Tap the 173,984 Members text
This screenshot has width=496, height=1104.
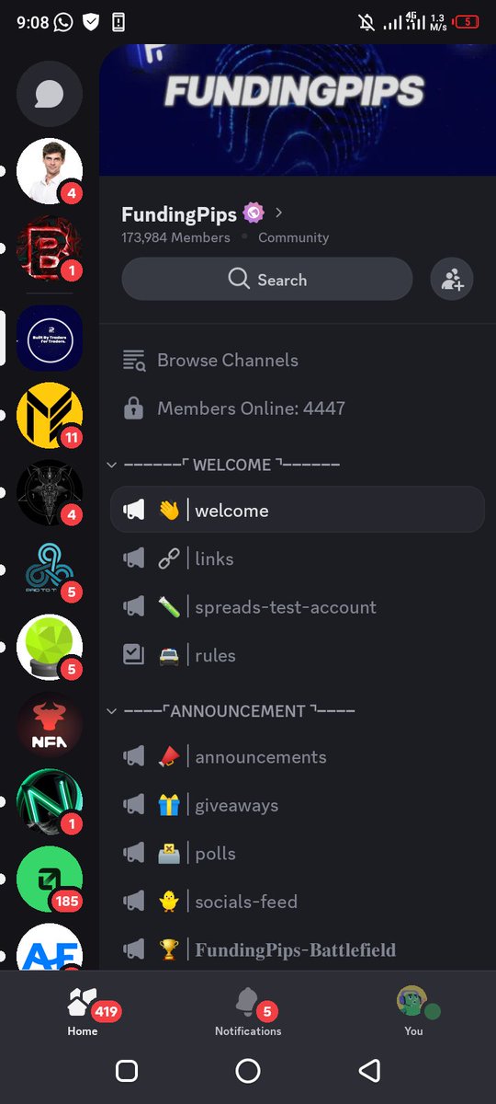[175, 237]
